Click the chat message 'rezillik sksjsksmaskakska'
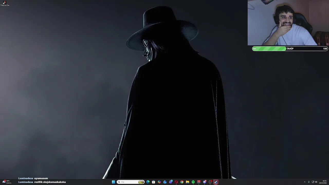The image size is (329, 185). click(x=50, y=182)
